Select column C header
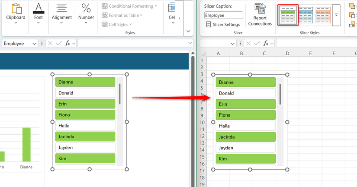This screenshot has width=357, height=187. pos(264,54)
